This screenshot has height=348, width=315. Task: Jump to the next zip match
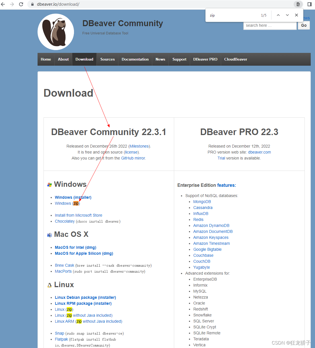pos(287,15)
